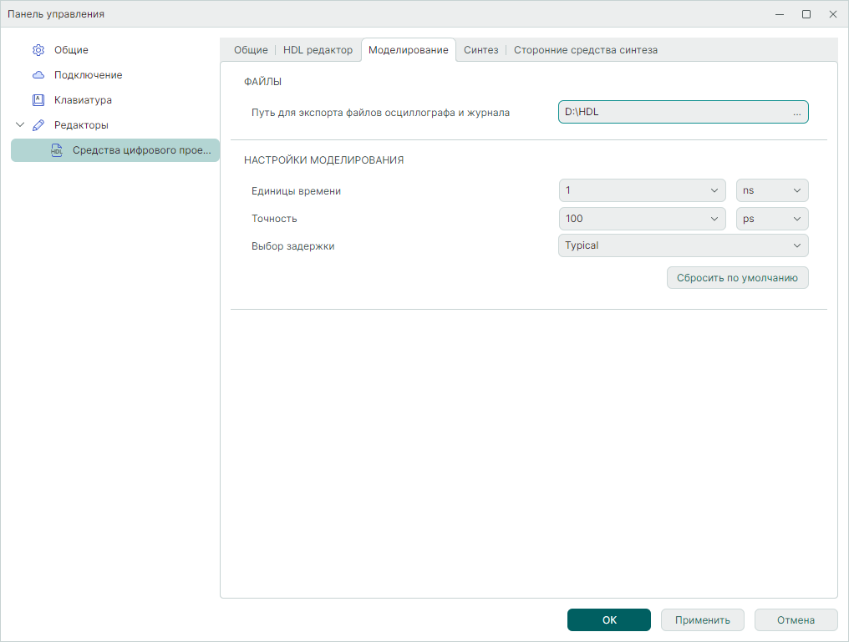849x642 pixels.
Task: Click the HDL file icon in sidebar
Action: 57,150
